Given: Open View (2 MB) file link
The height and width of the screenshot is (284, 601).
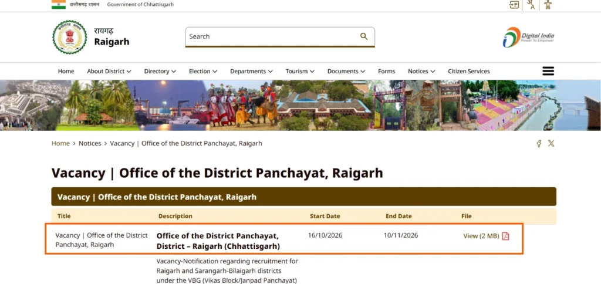Looking at the screenshot, I should [x=481, y=236].
